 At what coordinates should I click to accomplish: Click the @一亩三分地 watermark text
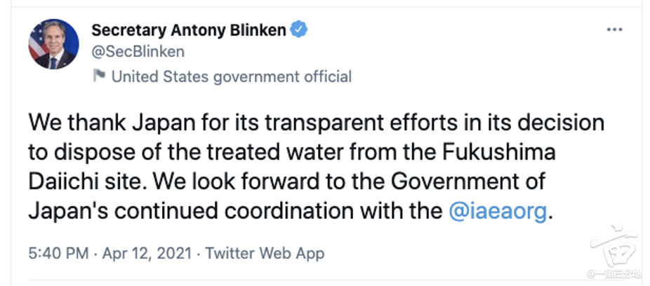coord(613,274)
